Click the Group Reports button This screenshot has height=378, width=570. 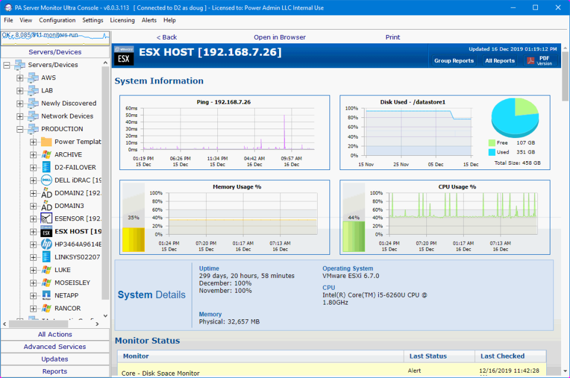click(x=454, y=60)
